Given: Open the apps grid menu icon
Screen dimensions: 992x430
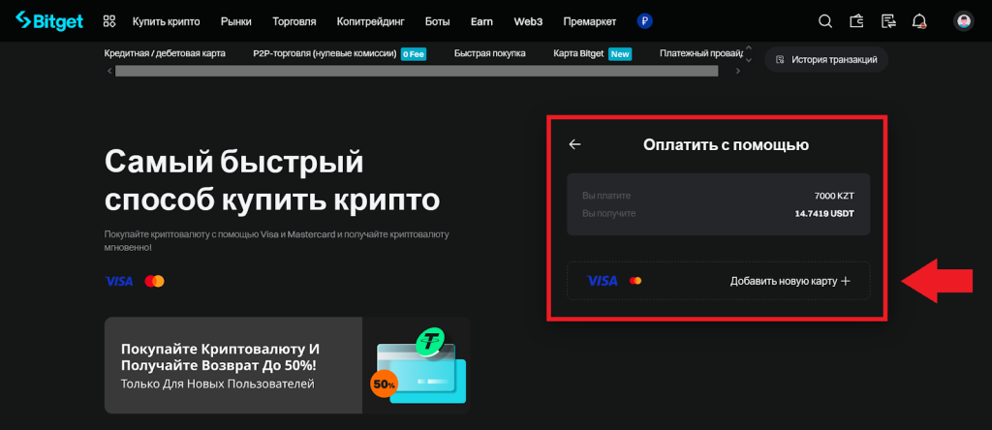Looking at the screenshot, I should point(109,21).
